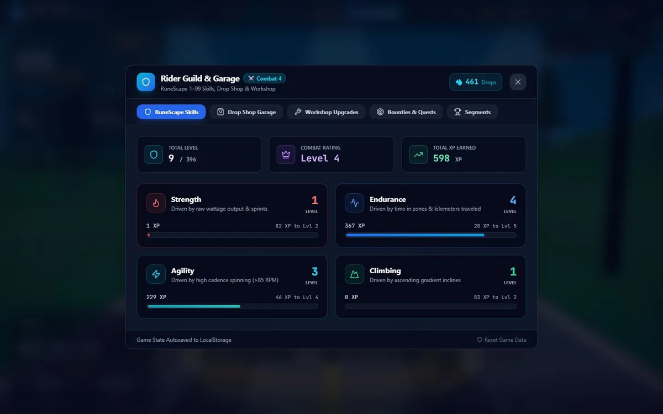Click the Endurance level 4 number
The height and width of the screenshot is (414, 663).
point(513,200)
